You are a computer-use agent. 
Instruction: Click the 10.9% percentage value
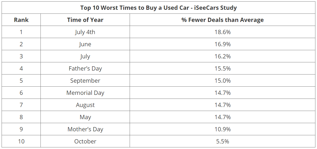pos(223,129)
